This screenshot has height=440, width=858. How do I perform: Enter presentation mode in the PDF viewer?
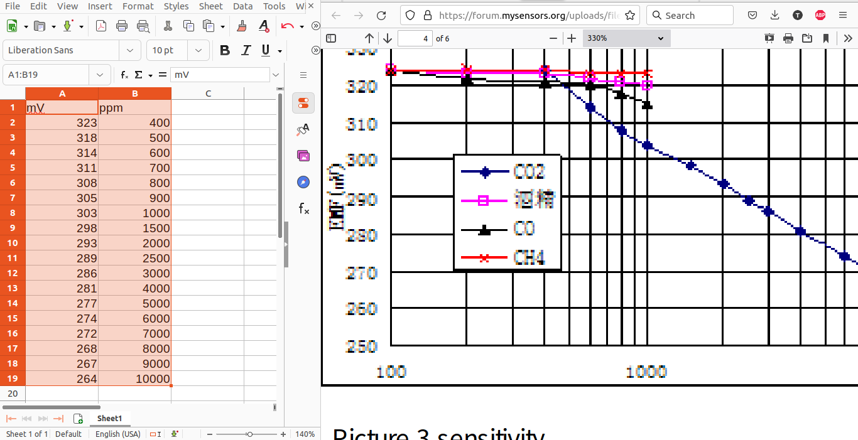click(x=769, y=38)
